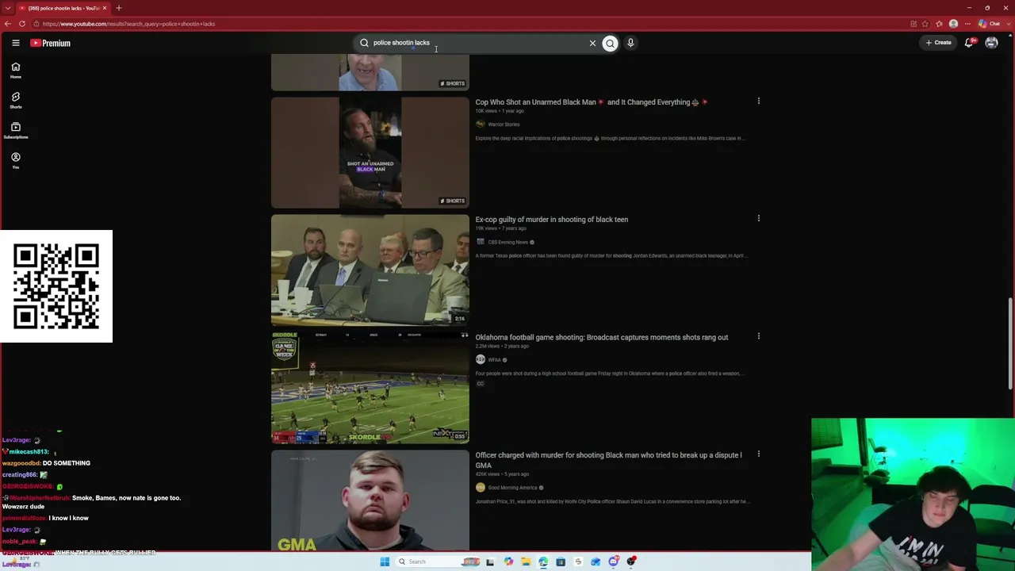
Task: Visit the Warrior Stories channel
Action: 504,125
